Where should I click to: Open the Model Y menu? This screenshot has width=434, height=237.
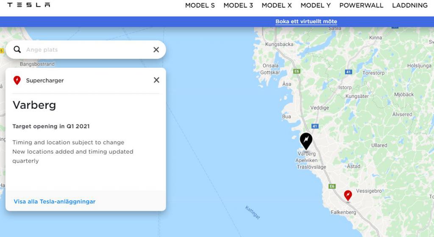click(316, 6)
